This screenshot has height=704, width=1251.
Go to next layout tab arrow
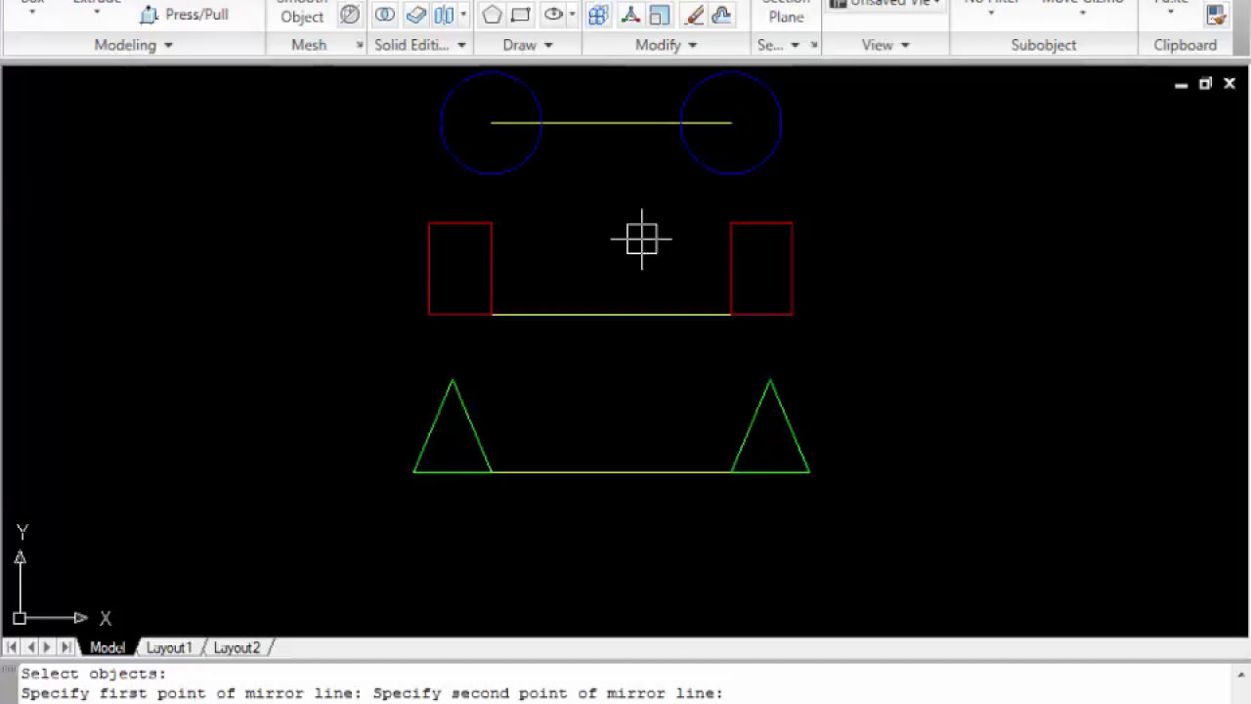pos(47,647)
